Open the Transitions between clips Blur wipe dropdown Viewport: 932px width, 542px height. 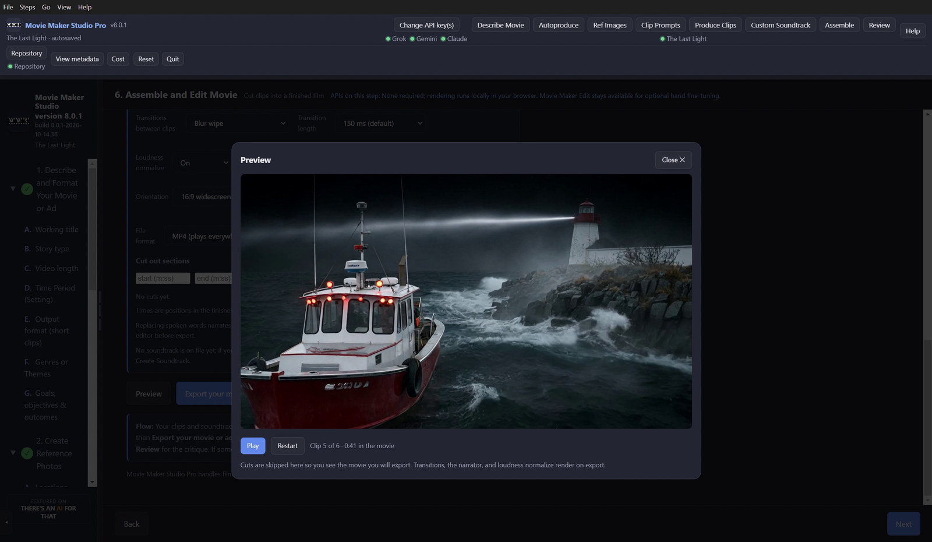click(x=239, y=123)
